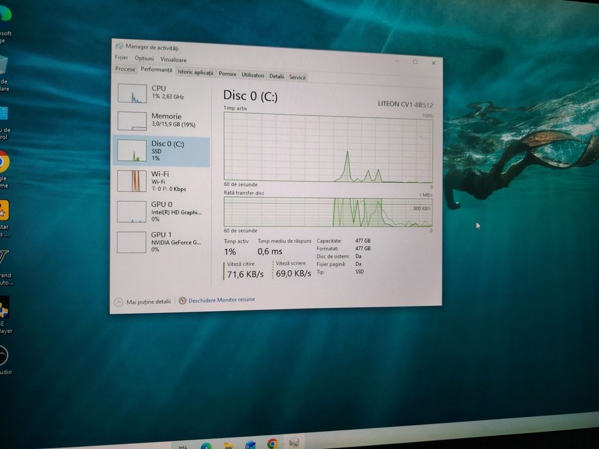The image size is (599, 449).
Task: Minimize the Task Manager window
Action: 397,61
